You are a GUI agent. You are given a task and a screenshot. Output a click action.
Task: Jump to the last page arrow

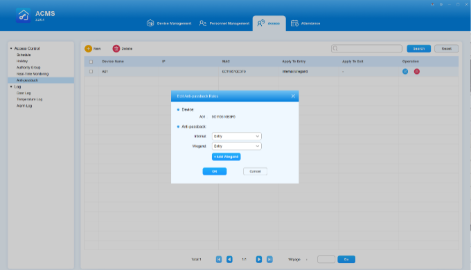269,259
